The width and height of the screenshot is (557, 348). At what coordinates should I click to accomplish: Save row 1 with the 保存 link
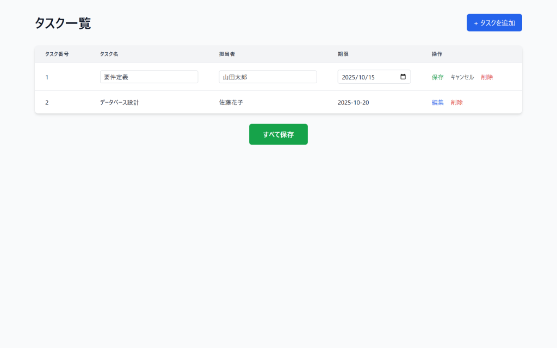point(437,77)
